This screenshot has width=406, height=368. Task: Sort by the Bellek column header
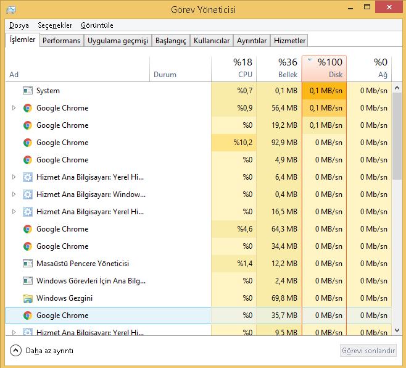click(279, 69)
